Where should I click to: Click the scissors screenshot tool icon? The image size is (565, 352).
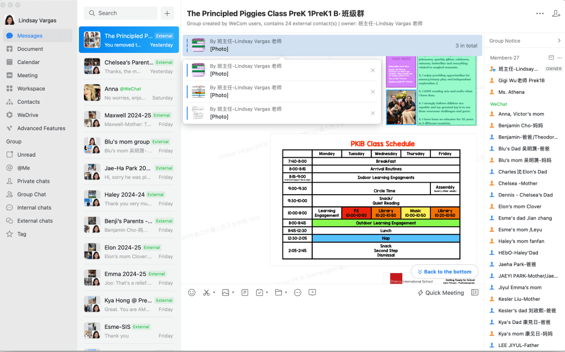click(206, 292)
